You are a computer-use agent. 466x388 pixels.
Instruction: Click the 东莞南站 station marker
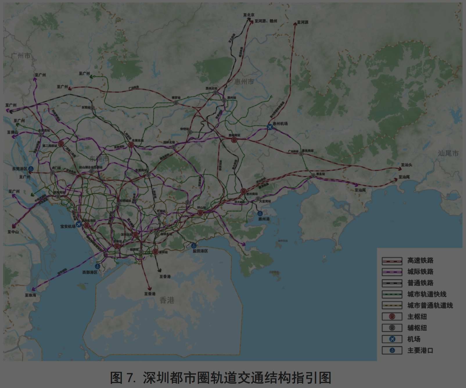pos(148,175)
